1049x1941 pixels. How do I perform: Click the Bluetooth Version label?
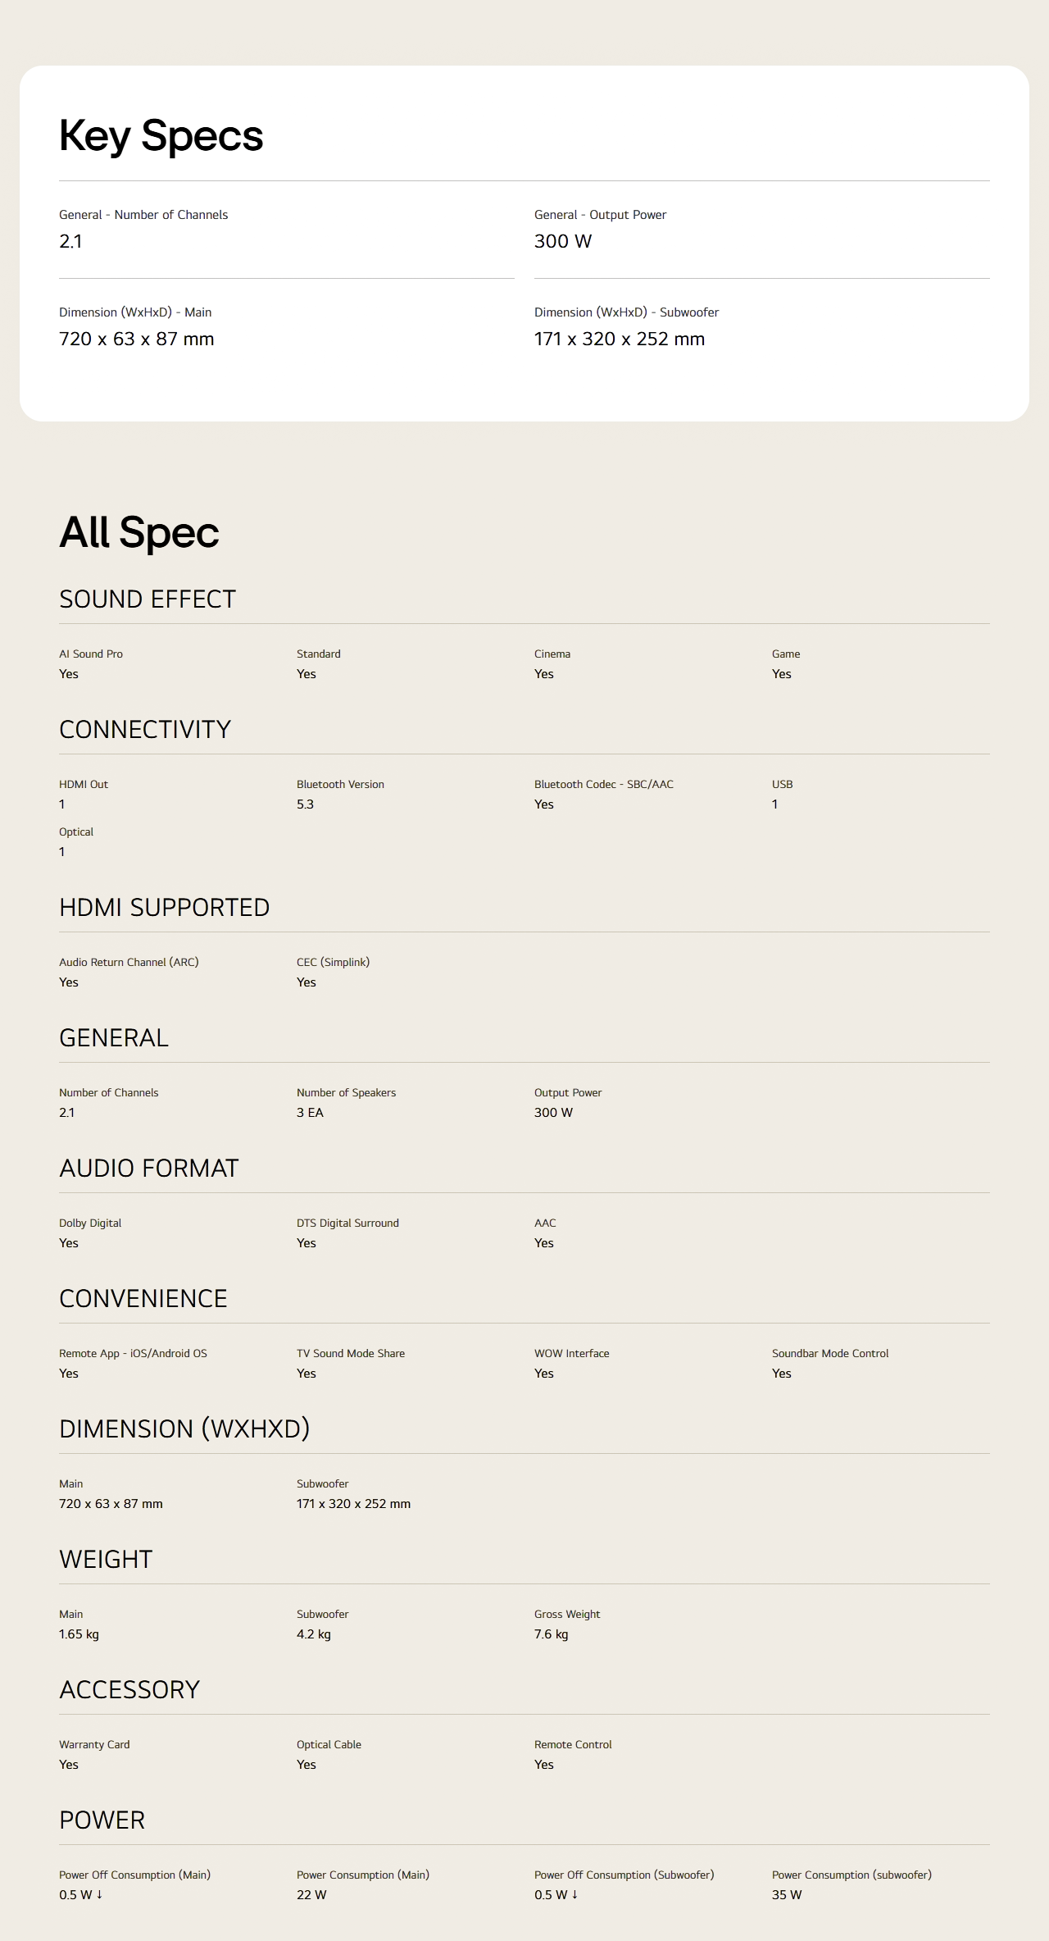[x=340, y=785]
